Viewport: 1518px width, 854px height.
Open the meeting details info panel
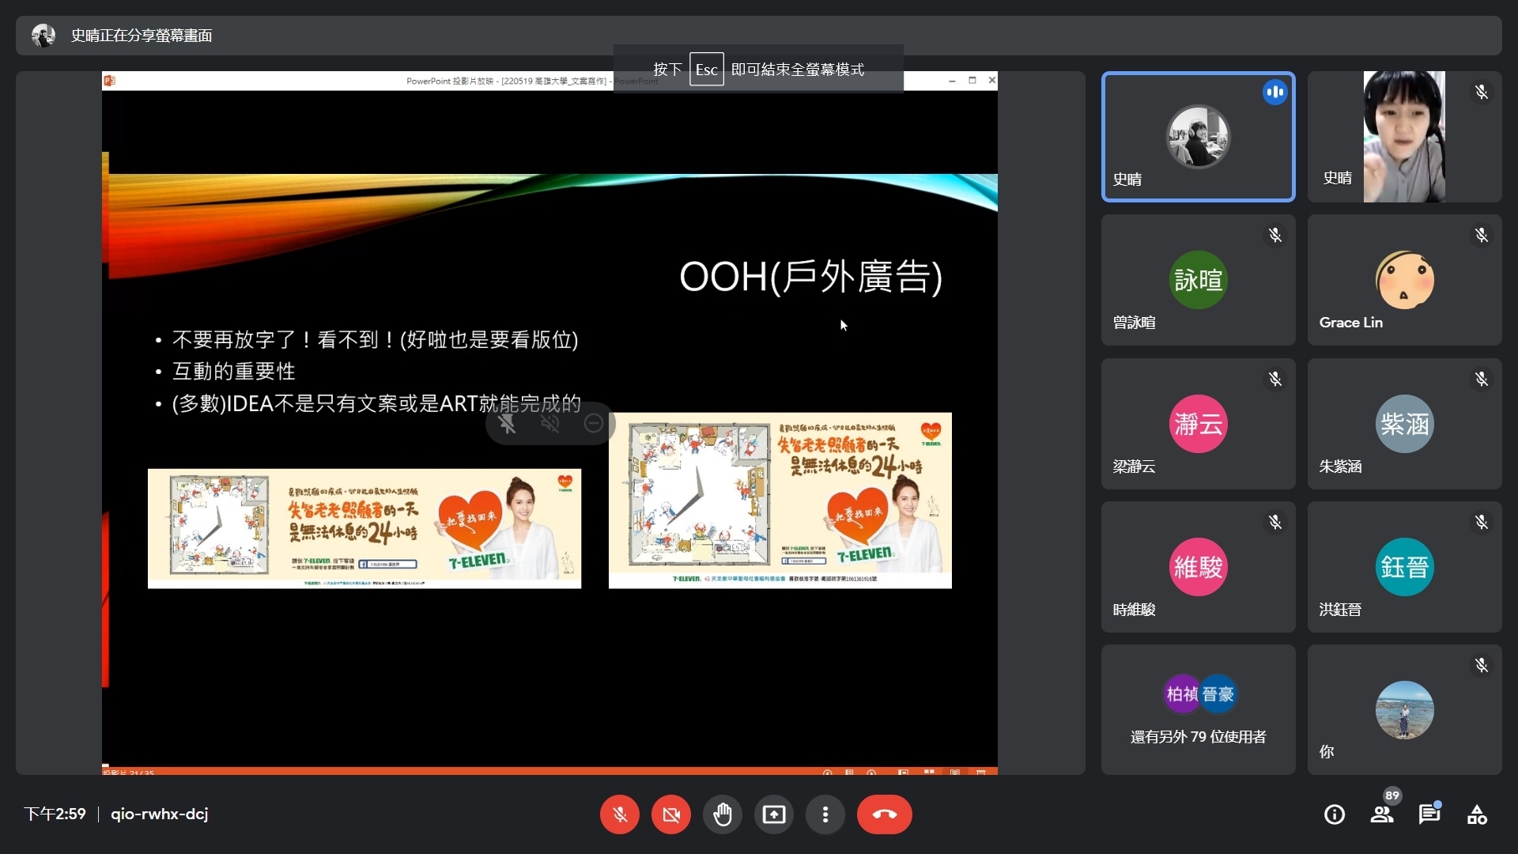coord(1334,814)
